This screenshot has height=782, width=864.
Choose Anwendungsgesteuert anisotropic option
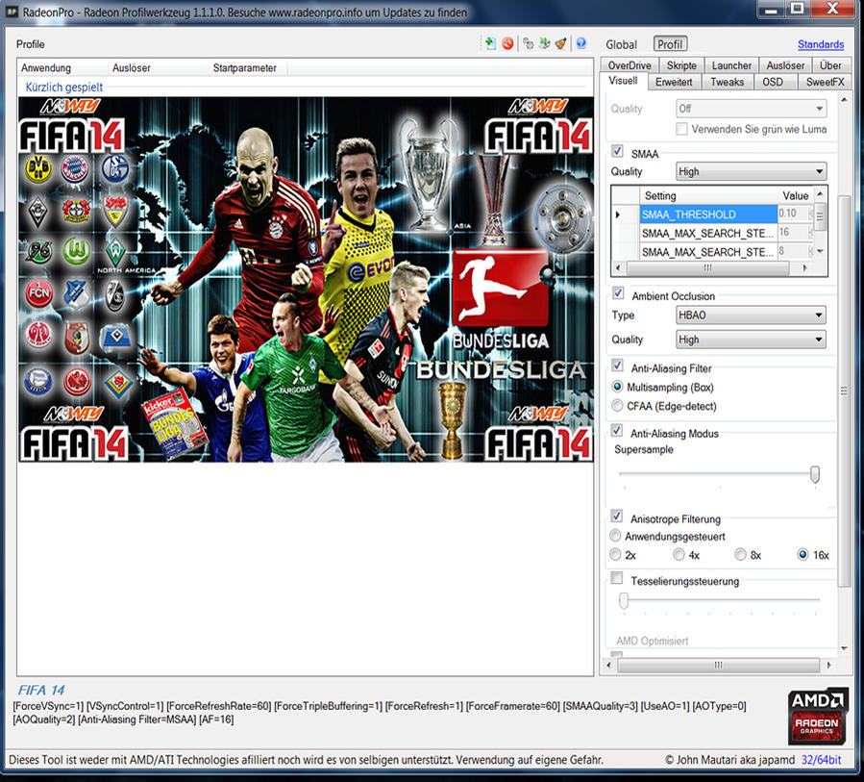click(615, 536)
